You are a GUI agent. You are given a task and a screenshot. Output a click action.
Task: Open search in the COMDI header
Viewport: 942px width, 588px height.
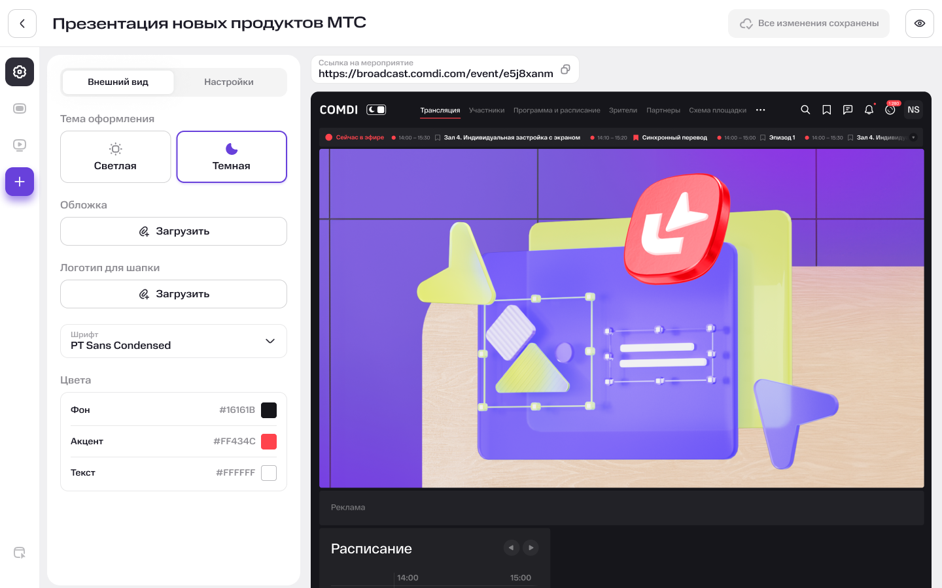[805, 110]
